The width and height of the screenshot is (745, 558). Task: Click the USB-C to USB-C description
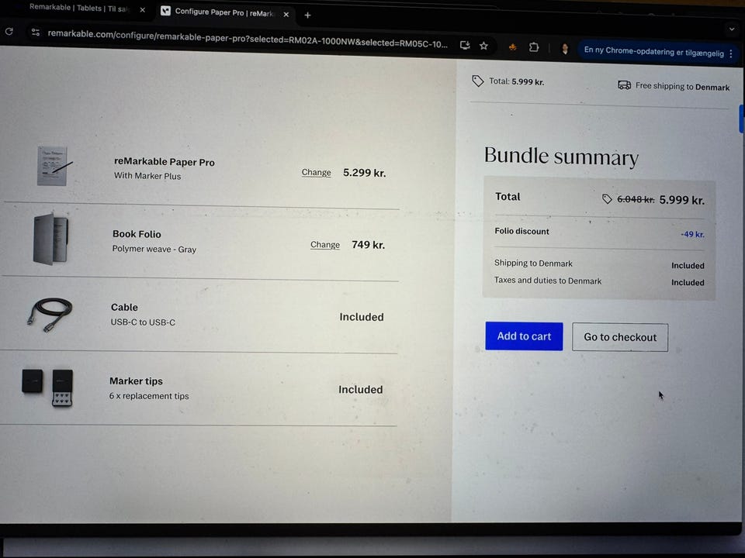[x=143, y=322]
